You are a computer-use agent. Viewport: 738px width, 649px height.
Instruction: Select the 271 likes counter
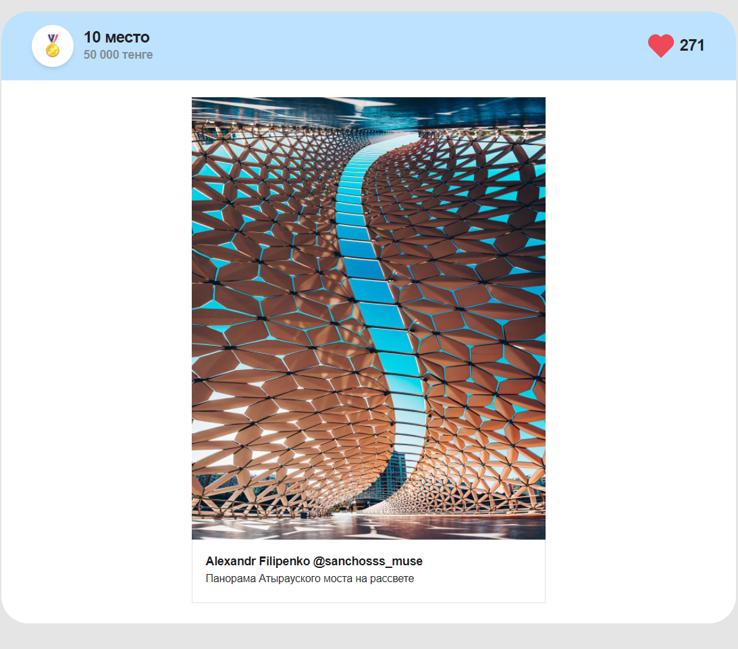click(x=691, y=45)
